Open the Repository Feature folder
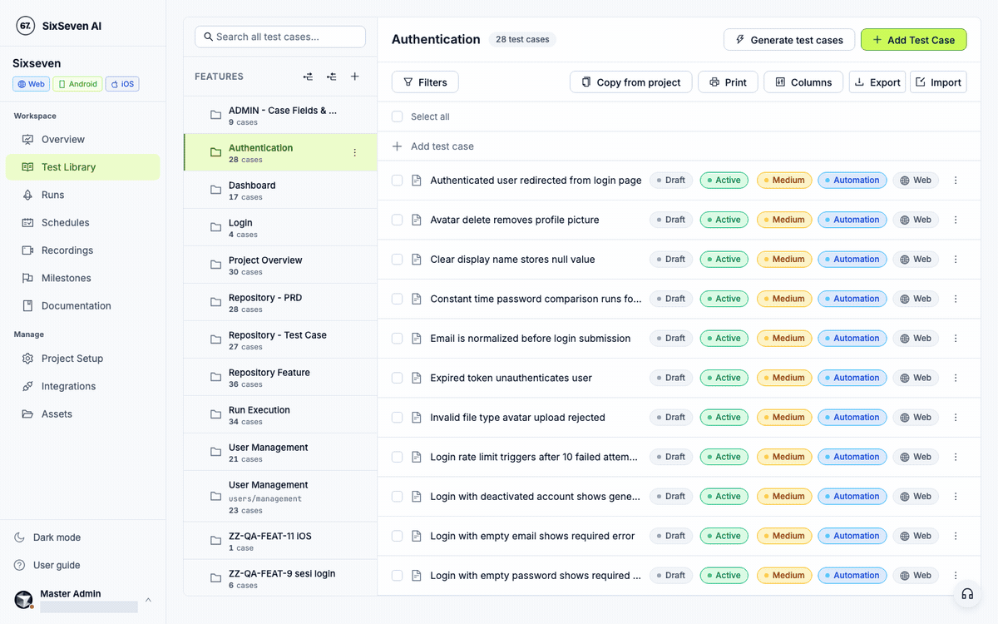 [280, 377]
